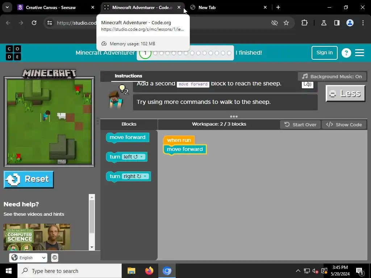Click the hint lightbulb icon

[122, 89]
